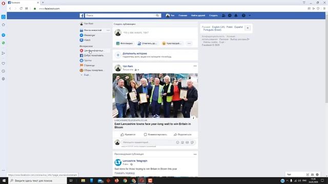
Task: Open the shared article group photo
Action: 155,96
